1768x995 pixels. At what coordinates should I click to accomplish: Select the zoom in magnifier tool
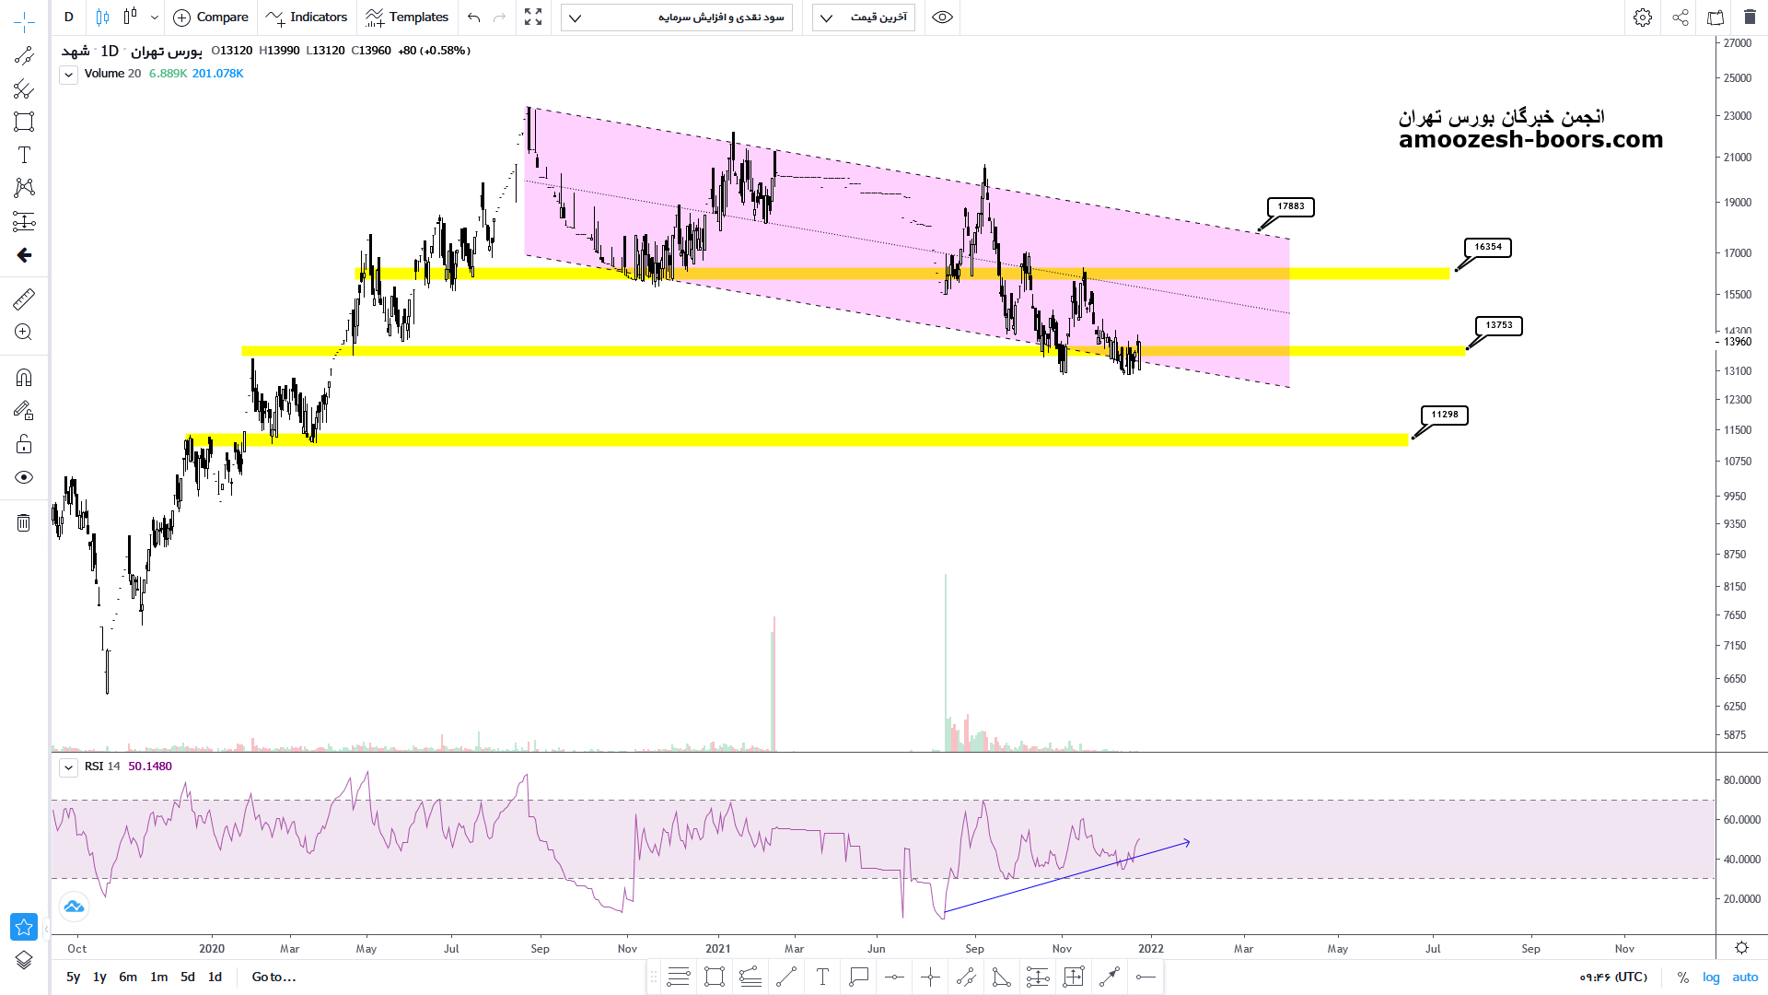24,333
